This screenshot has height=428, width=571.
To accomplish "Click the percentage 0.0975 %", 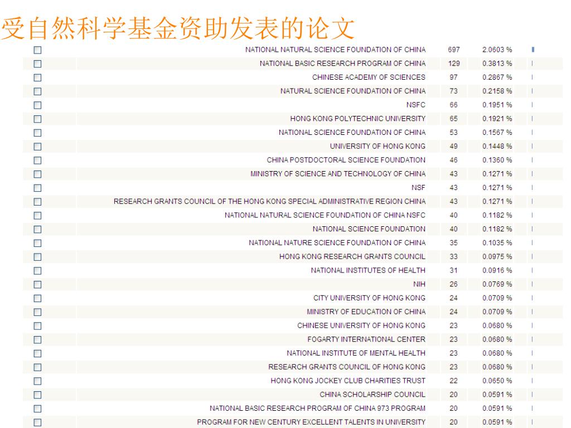I will pyautogui.click(x=497, y=257).
